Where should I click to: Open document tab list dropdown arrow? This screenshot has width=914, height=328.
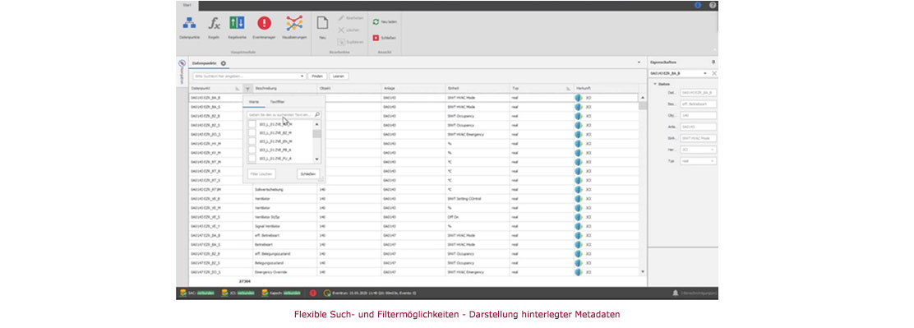pos(639,63)
